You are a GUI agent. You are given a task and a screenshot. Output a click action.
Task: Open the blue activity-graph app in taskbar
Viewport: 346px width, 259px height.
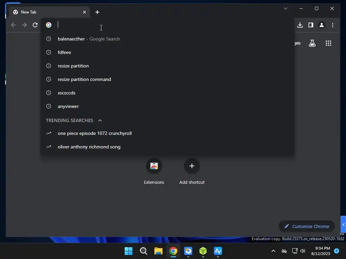218,251
